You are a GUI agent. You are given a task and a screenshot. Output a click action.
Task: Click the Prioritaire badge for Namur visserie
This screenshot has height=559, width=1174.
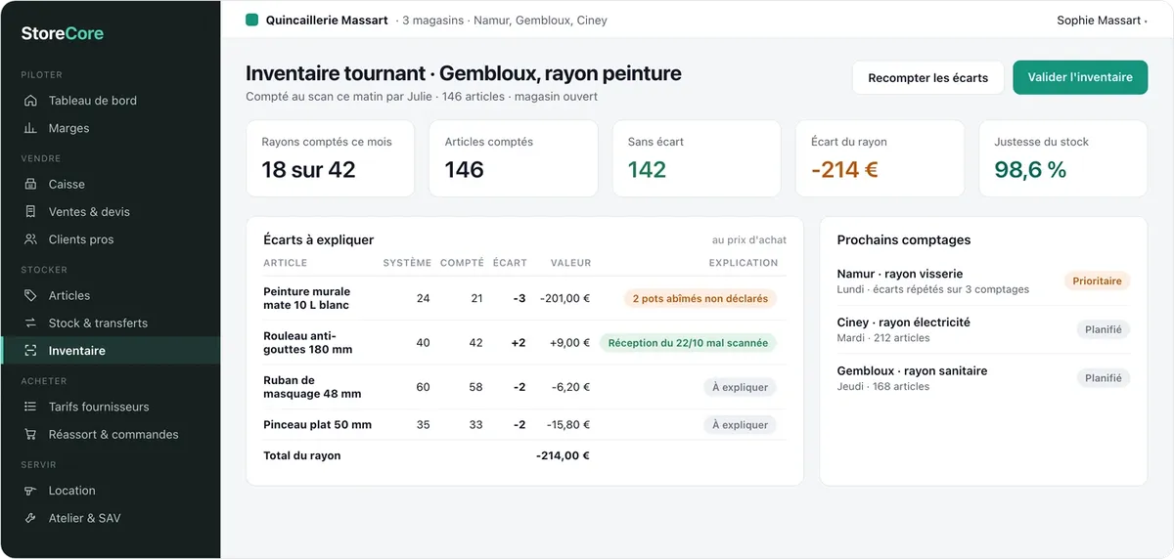[1097, 280]
